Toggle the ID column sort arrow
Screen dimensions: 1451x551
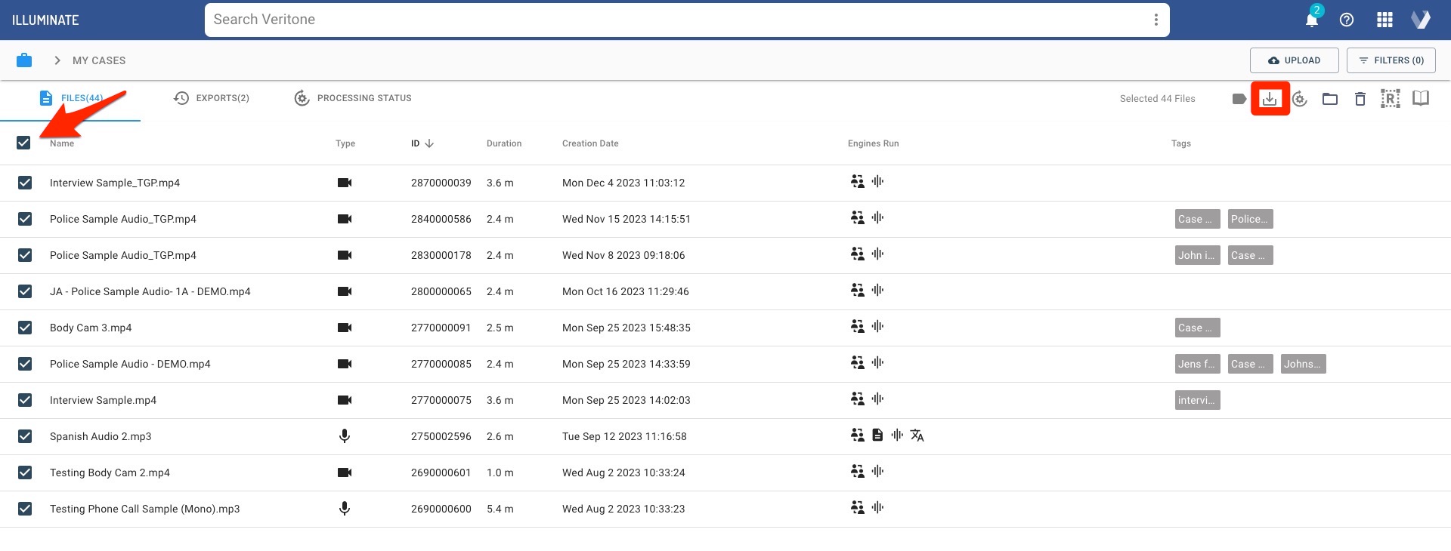pos(429,143)
